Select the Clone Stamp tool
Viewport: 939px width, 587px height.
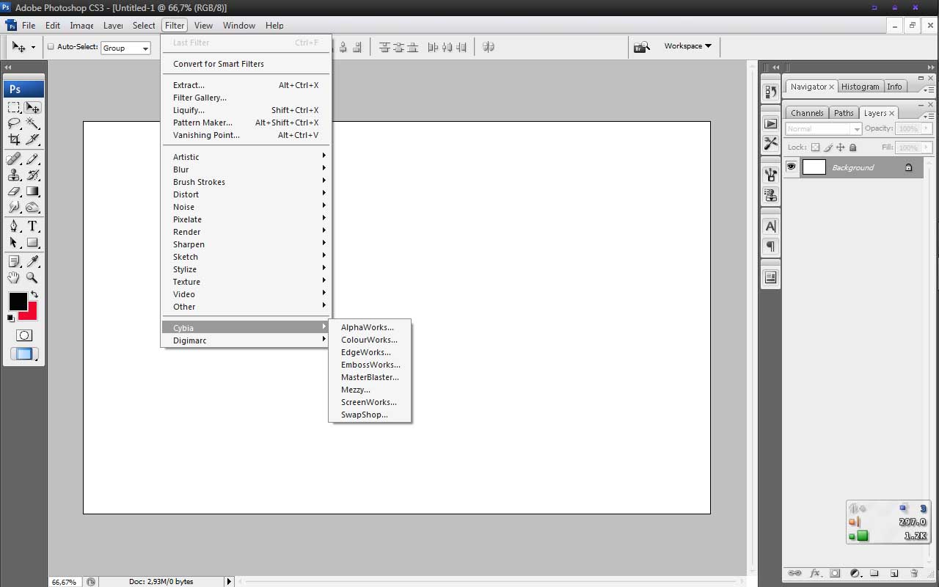point(14,175)
